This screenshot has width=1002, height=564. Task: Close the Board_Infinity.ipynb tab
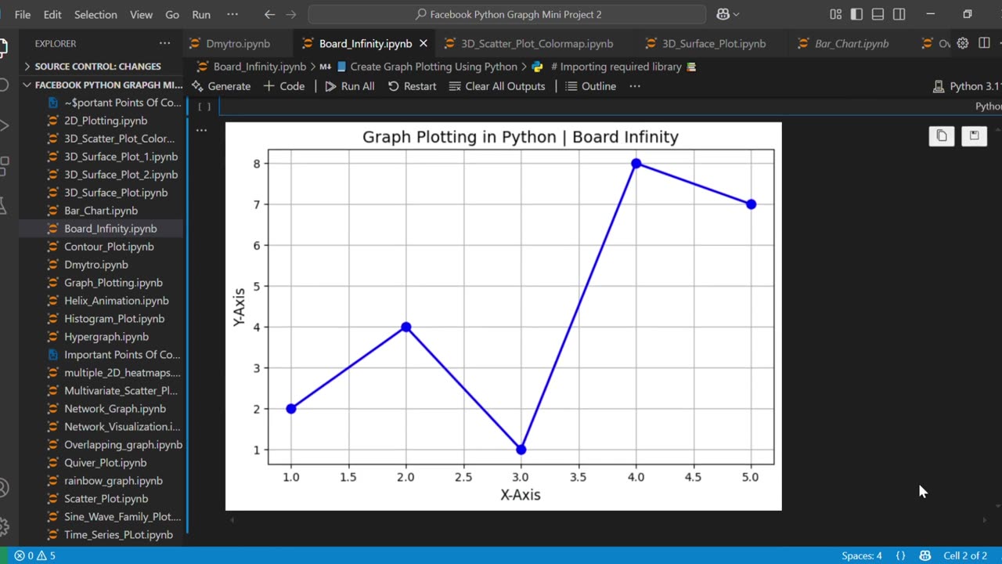[424, 44]
